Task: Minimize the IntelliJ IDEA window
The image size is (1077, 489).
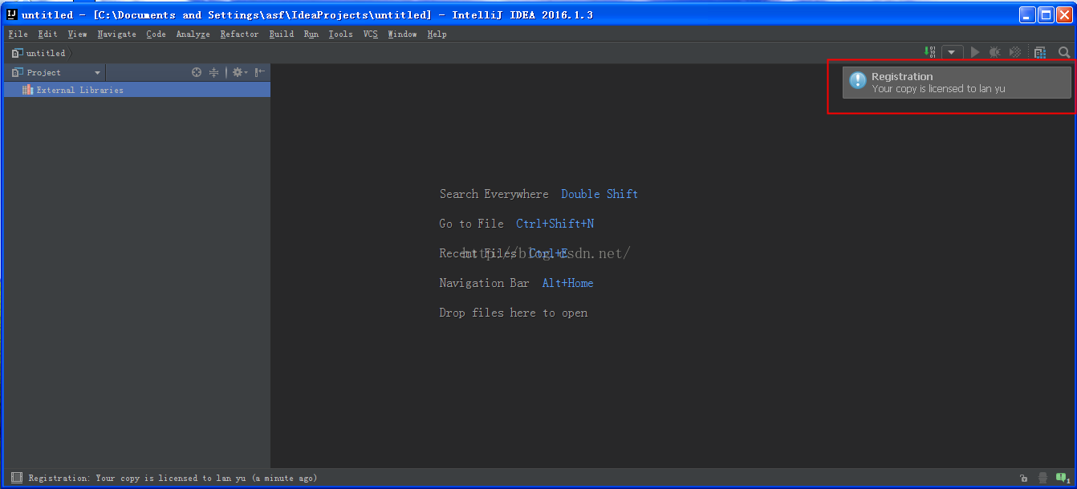Action: click(x=1027, y=14)
